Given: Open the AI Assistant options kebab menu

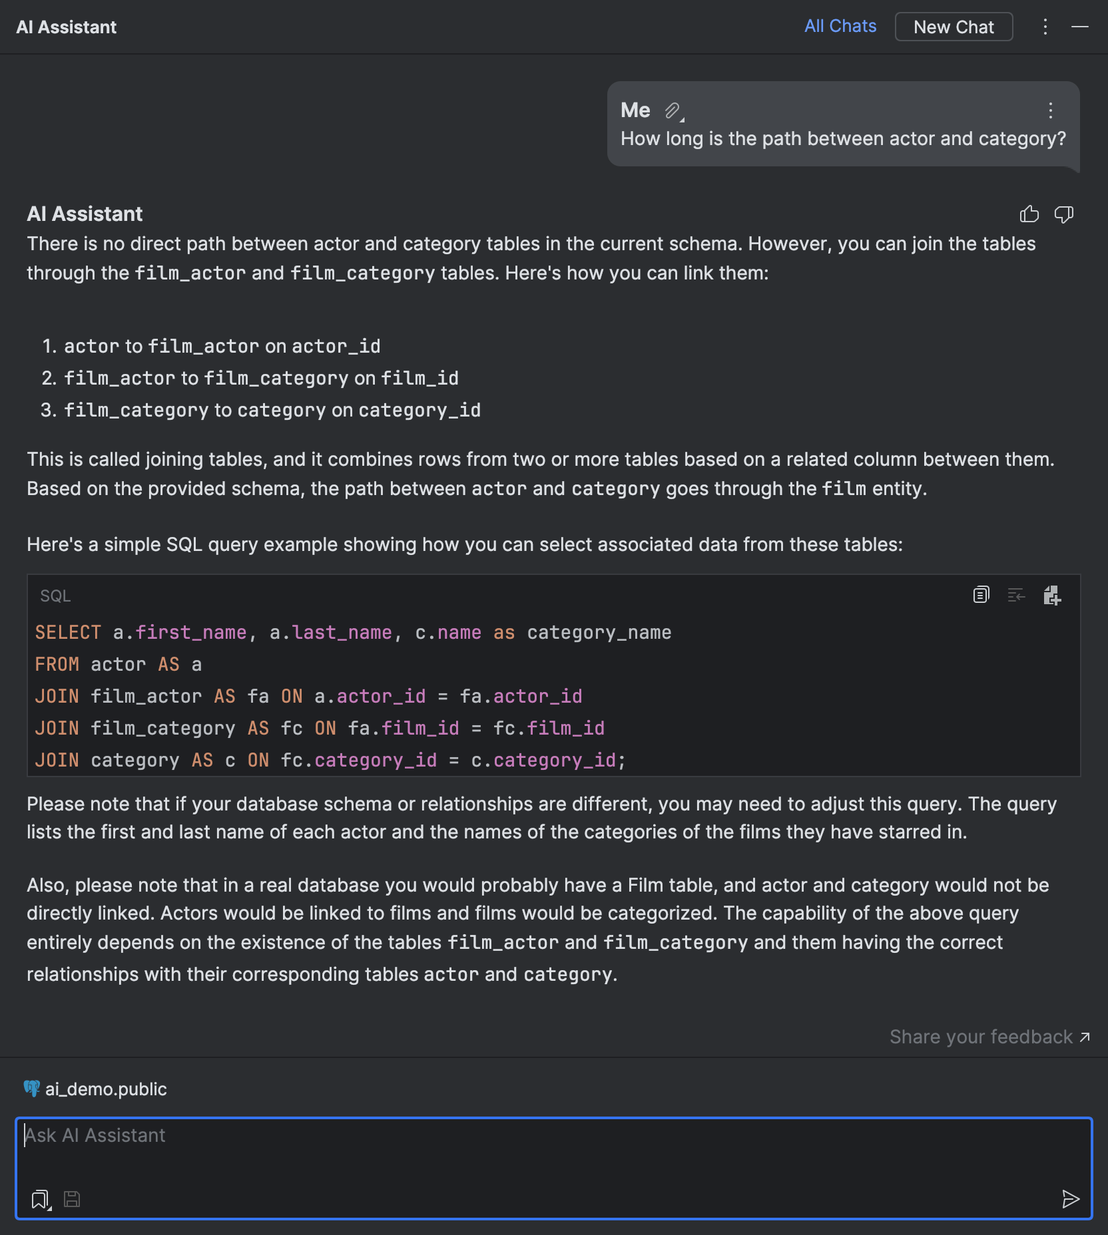Looking at the screenshot, I should (1045, 27).
